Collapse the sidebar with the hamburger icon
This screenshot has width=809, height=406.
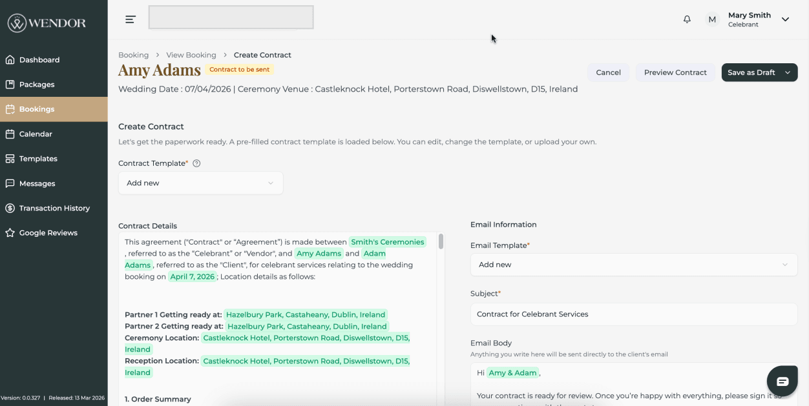coord(130,19)
